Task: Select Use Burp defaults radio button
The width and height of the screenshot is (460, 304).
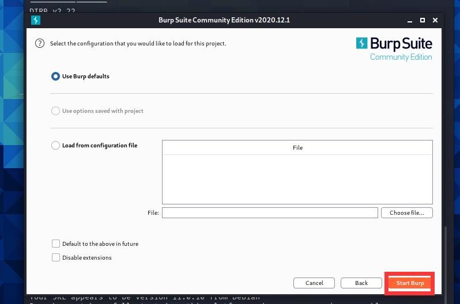Action: click(x=55, y=76)
